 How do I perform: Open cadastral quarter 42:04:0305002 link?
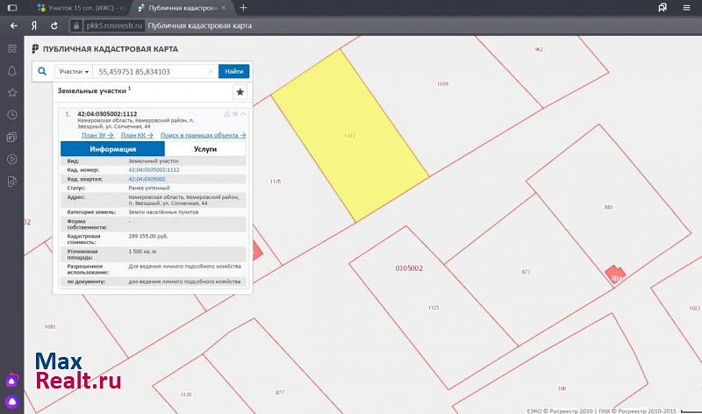147,178
